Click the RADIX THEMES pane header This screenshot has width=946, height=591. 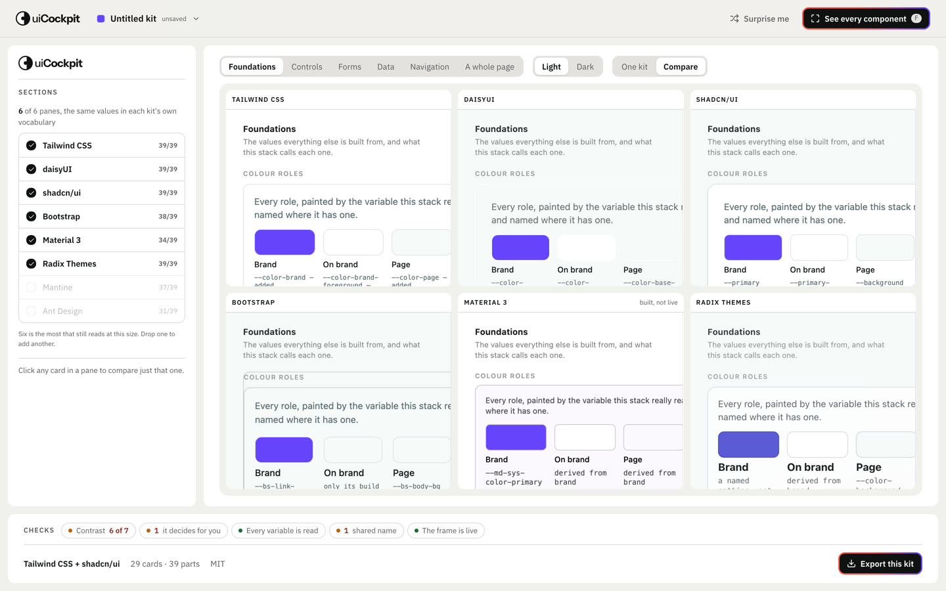(803, 303)
